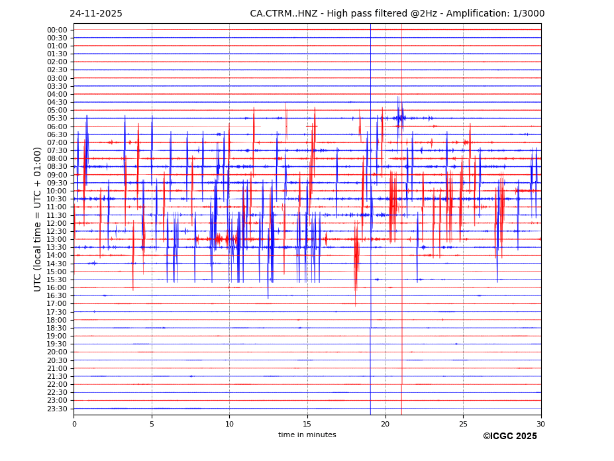This screenshot has width=614, height=461.
Task: Click the 23:30 time row label
Action: point(57,409)
